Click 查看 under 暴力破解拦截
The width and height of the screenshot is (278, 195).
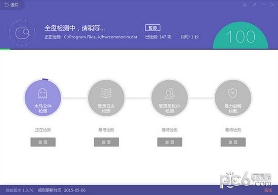click(x=233, y=142)
